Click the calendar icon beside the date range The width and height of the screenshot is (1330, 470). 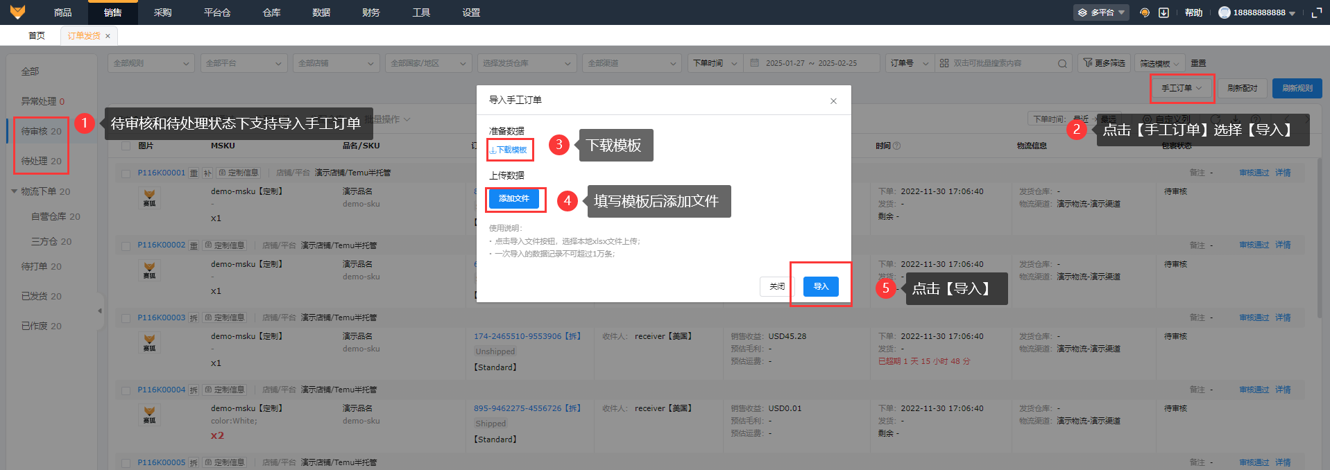click(755, 63)
